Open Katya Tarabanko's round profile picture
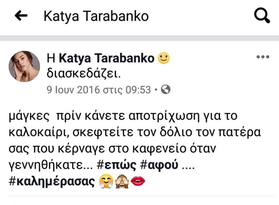Viewport: 279px width, 205px height. [24, 66]
